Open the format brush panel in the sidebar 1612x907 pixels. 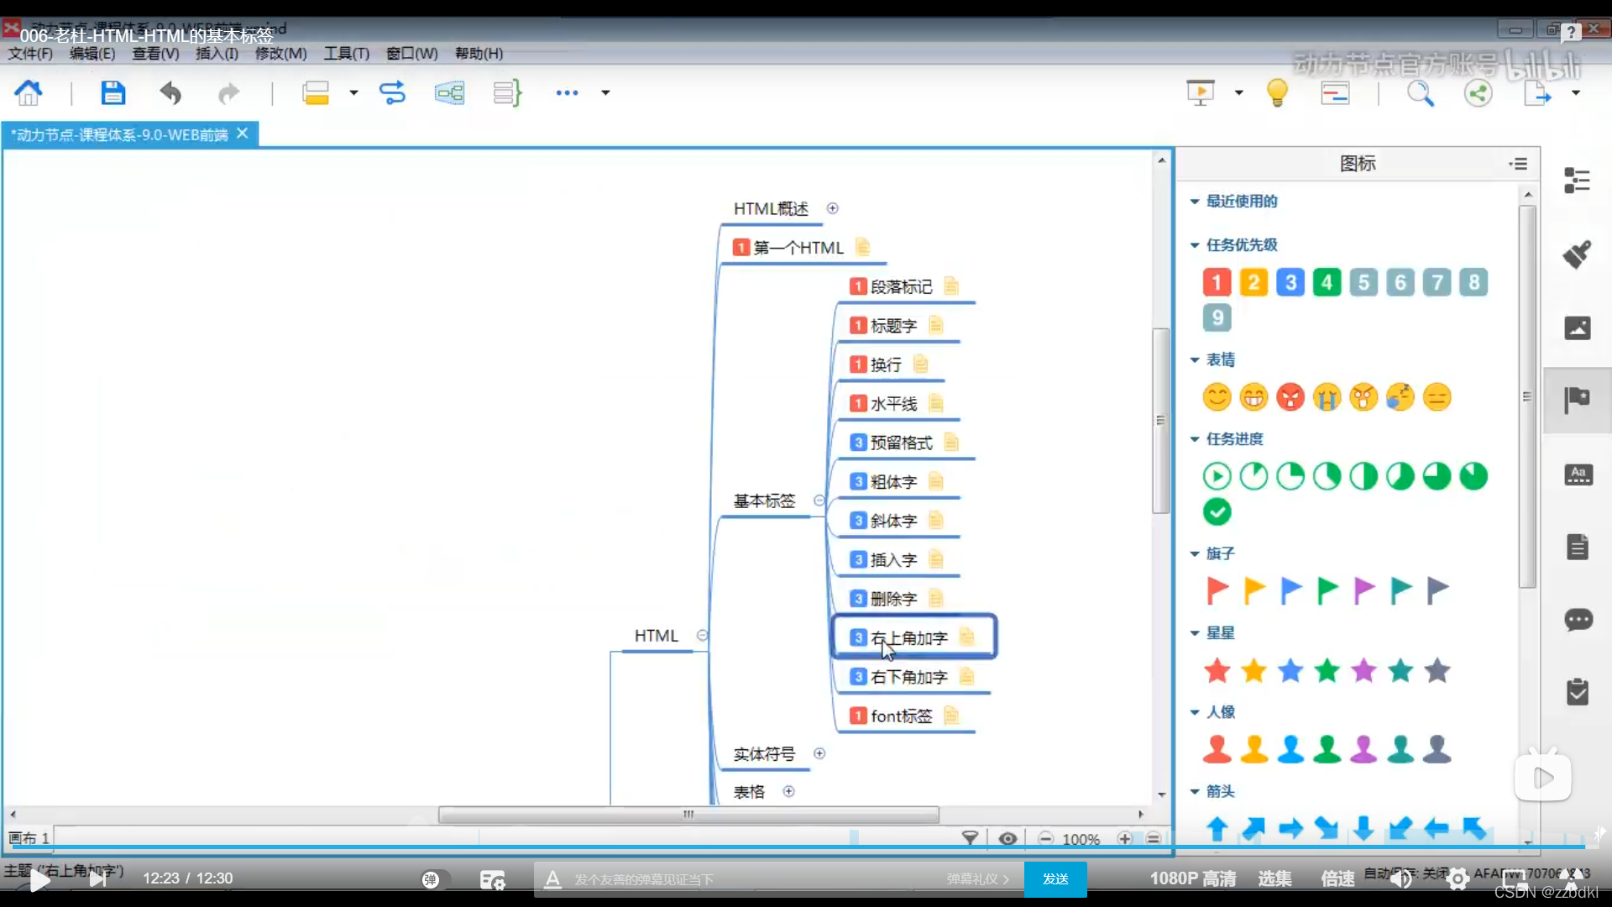click(x=1577, y=254)
